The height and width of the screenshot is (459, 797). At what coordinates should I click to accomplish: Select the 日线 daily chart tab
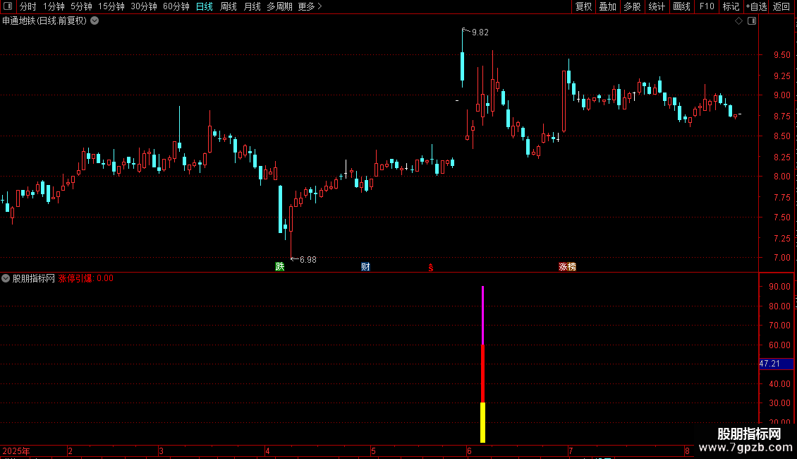(205, 6)
